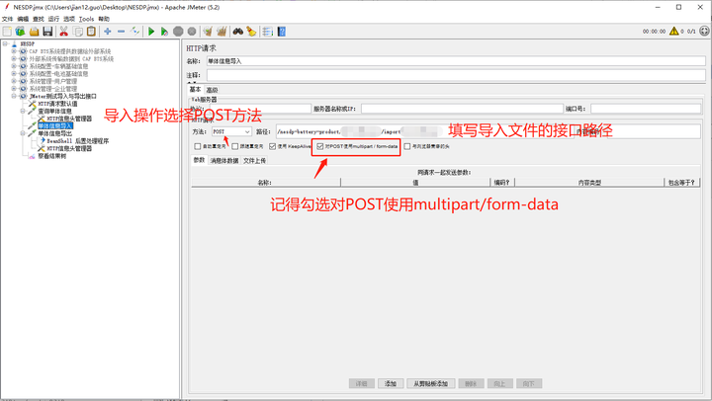This screenshot has width=712, height=401.
Task: Expand all nodes with plus icon
Action: (x=108, y=32)
